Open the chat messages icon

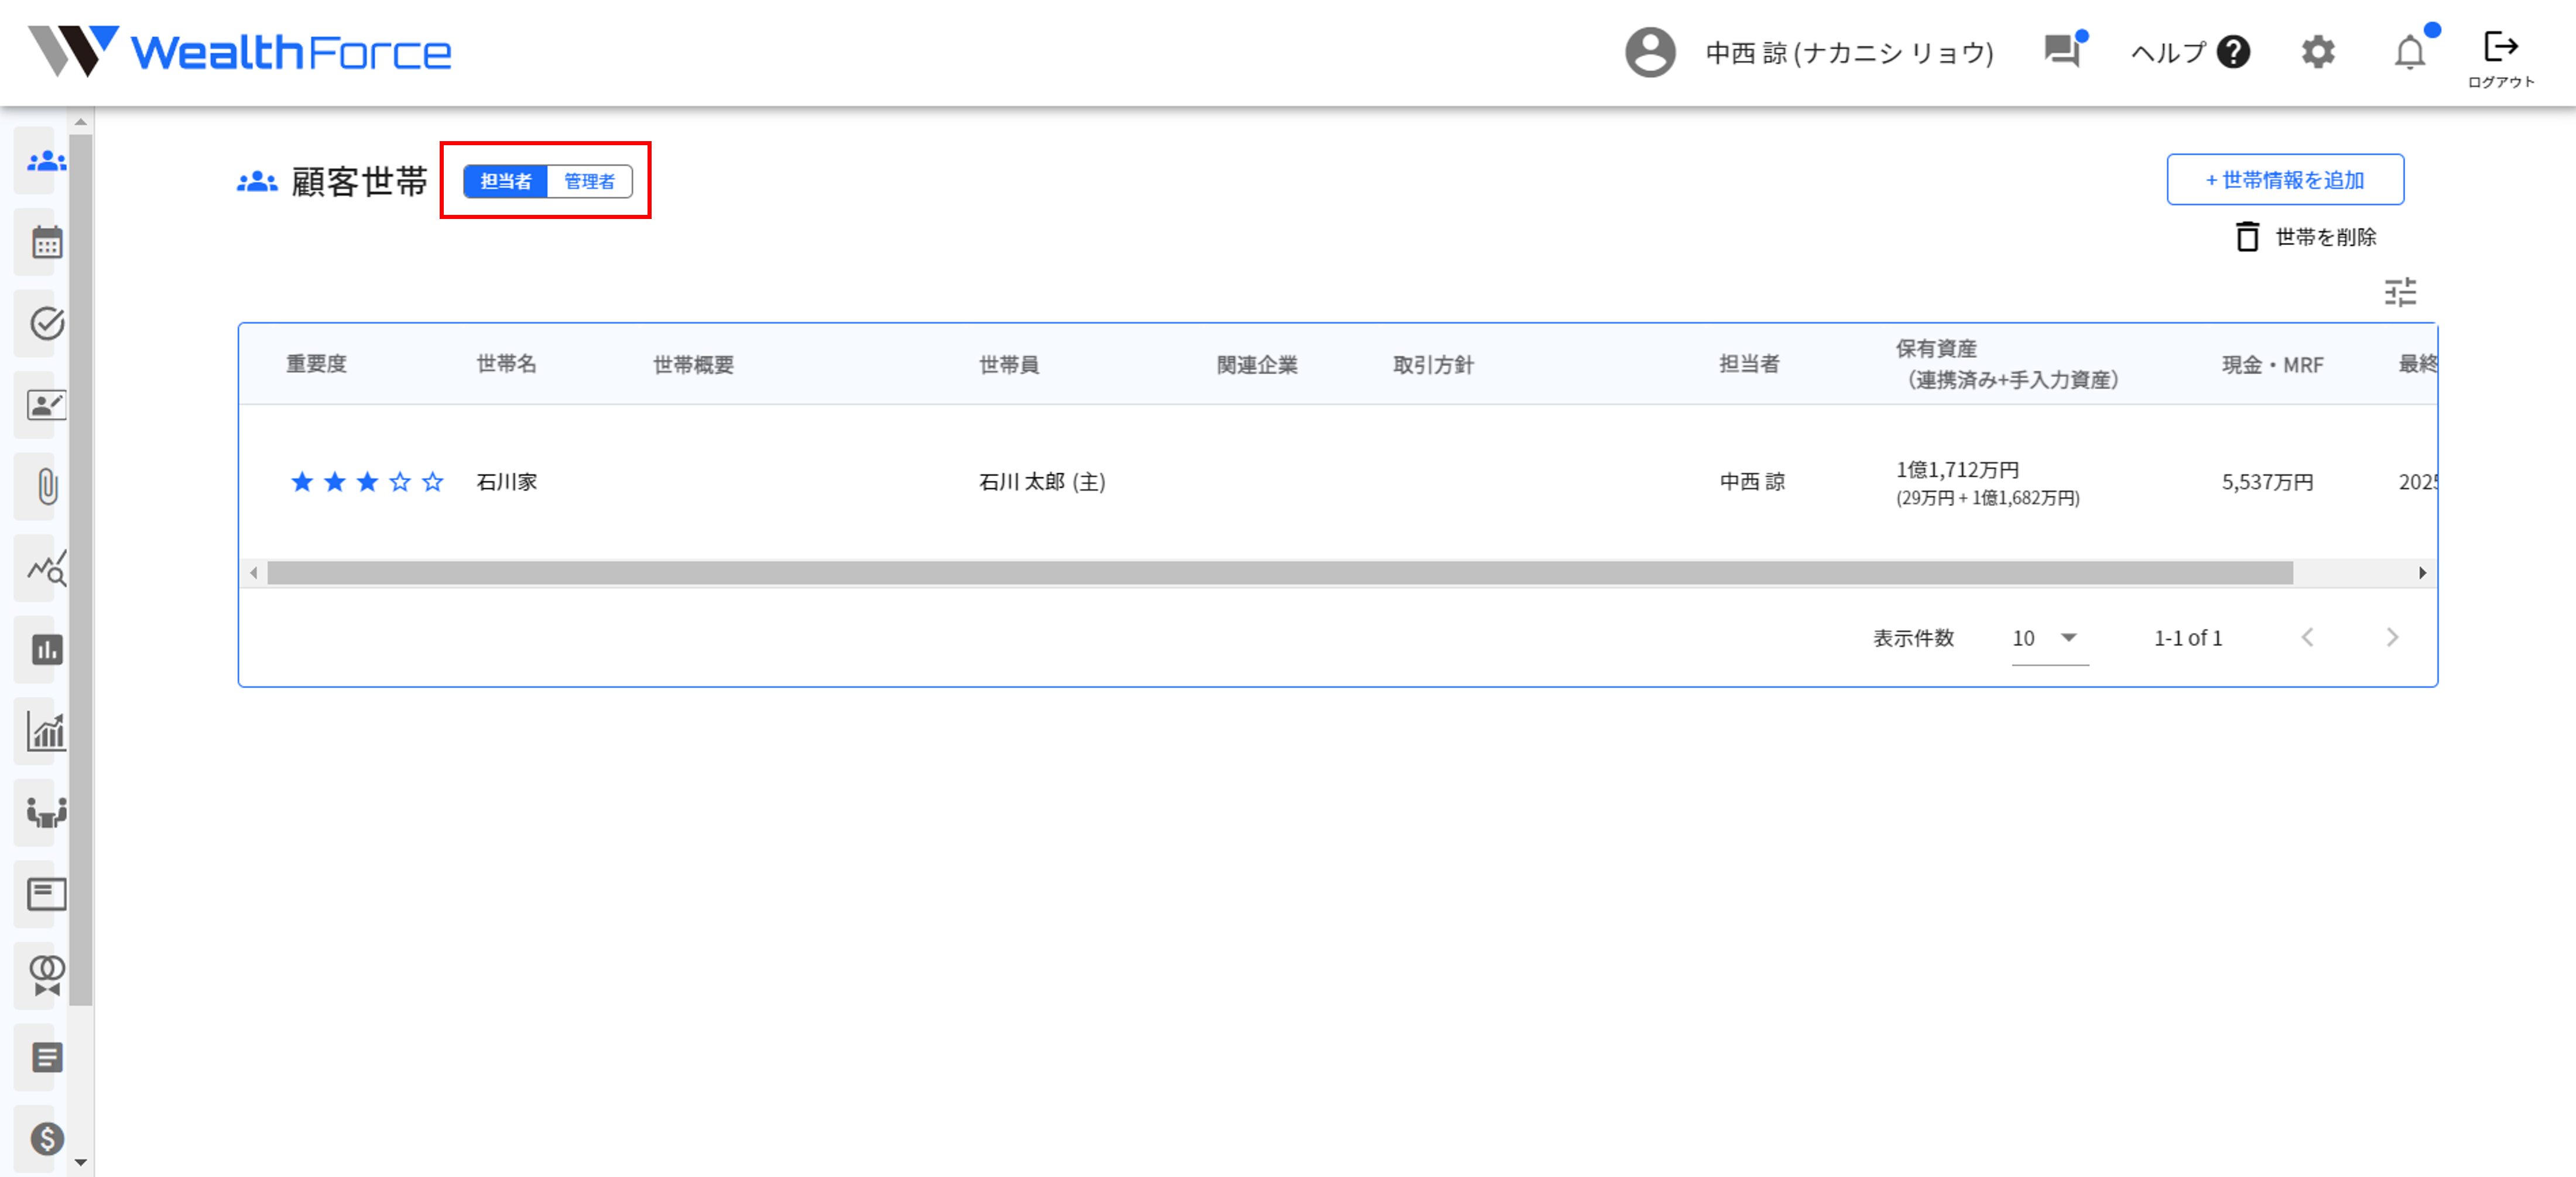(2062, 50)
